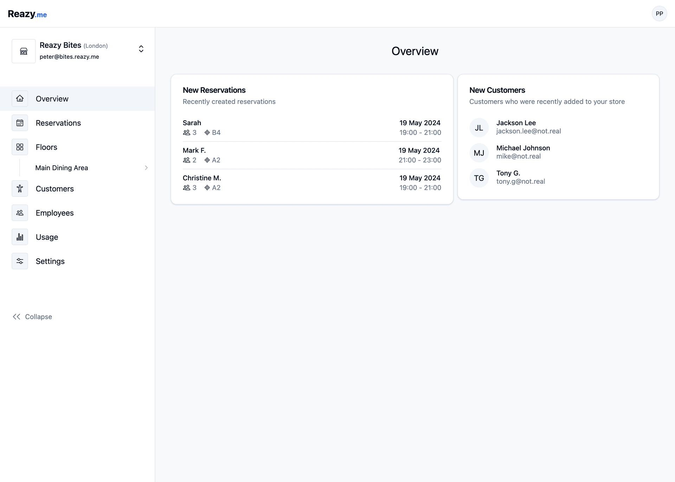Click the Settings sliders icon

tap(19, 261)
